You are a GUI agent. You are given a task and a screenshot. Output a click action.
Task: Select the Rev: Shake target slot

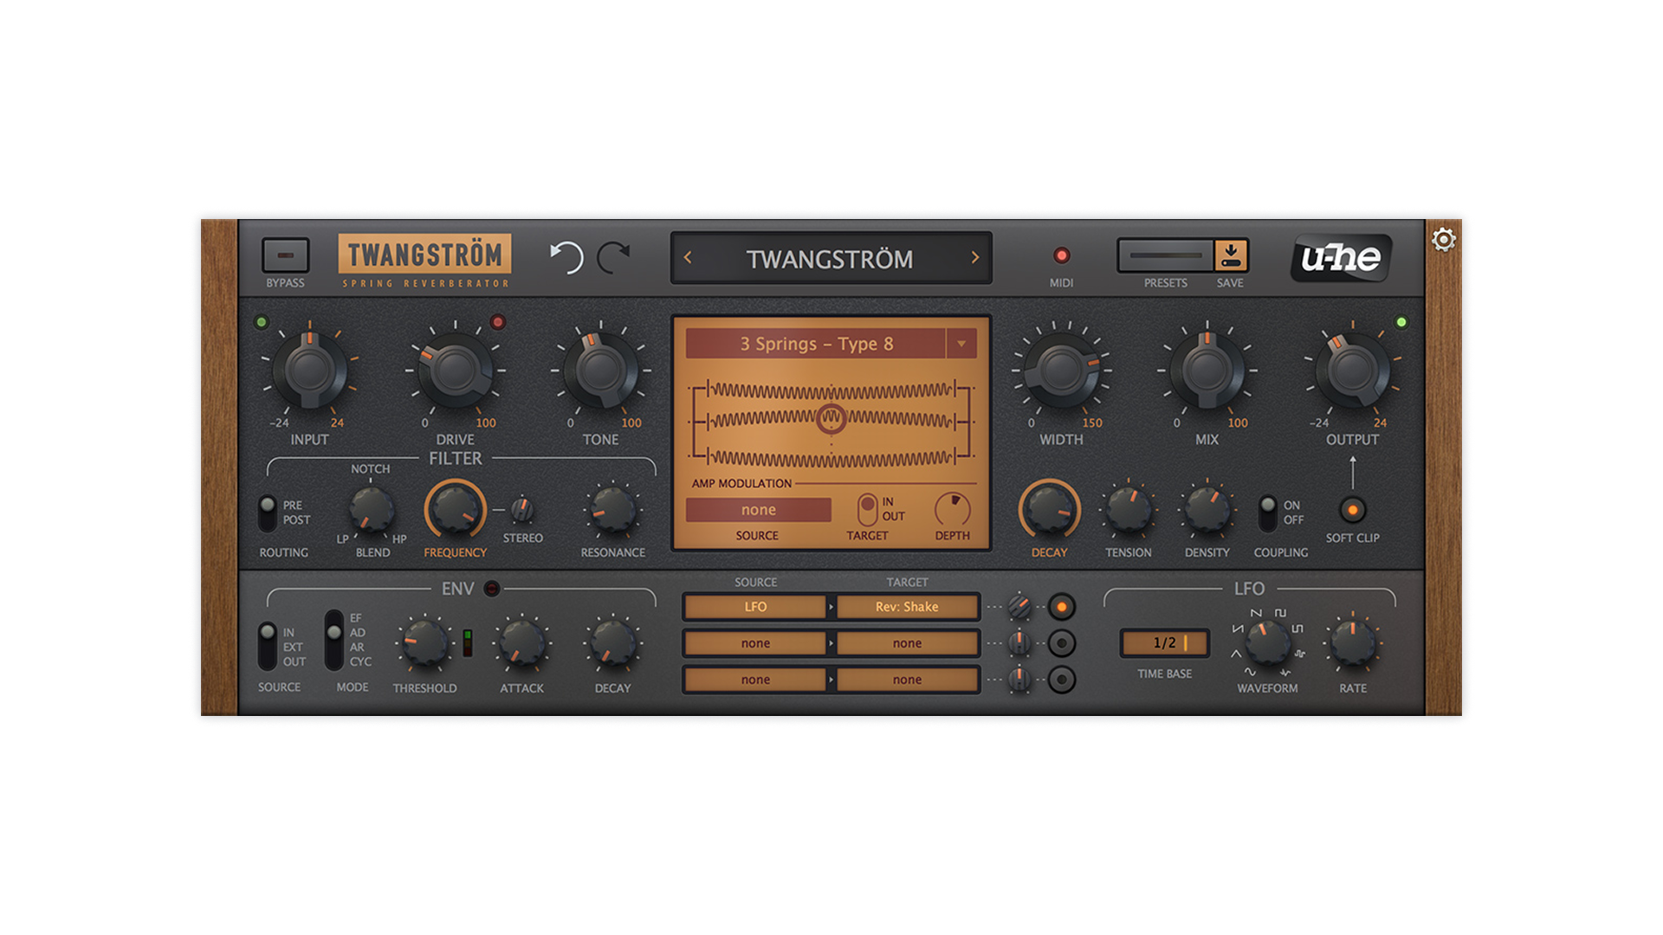tap(907, 607)
